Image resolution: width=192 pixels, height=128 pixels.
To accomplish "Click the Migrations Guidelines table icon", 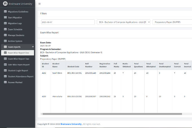I will [x=5, y=12].
